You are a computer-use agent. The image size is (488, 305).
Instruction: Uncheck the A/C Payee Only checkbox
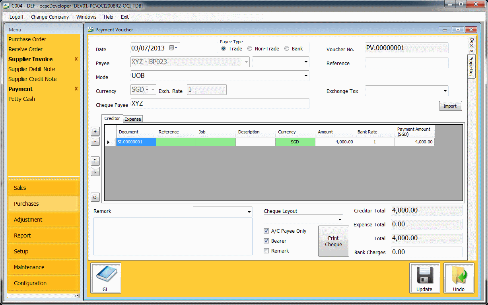pyautogui.click(x=266, y=231)
